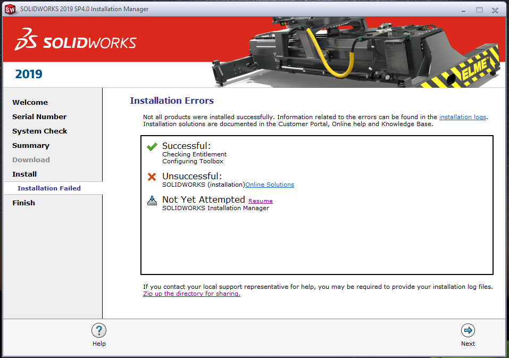Click the SOLIDWORKS Installation Manager pending entry

pos(215,208)
